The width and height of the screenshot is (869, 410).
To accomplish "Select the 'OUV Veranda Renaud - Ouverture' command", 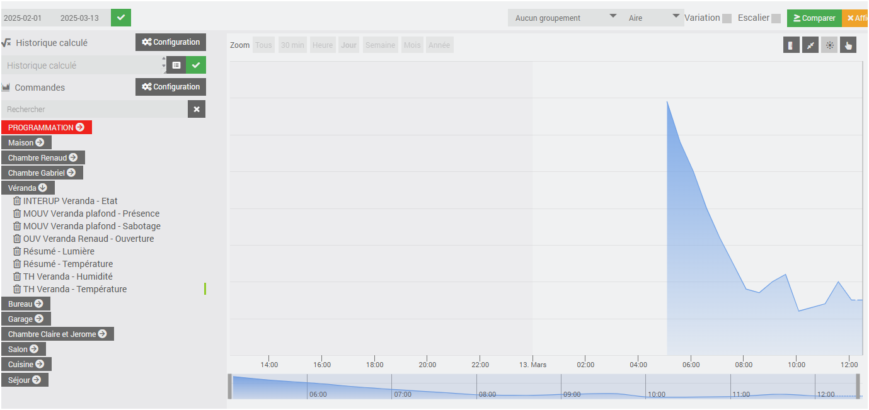I will click(x=89, y=239).
